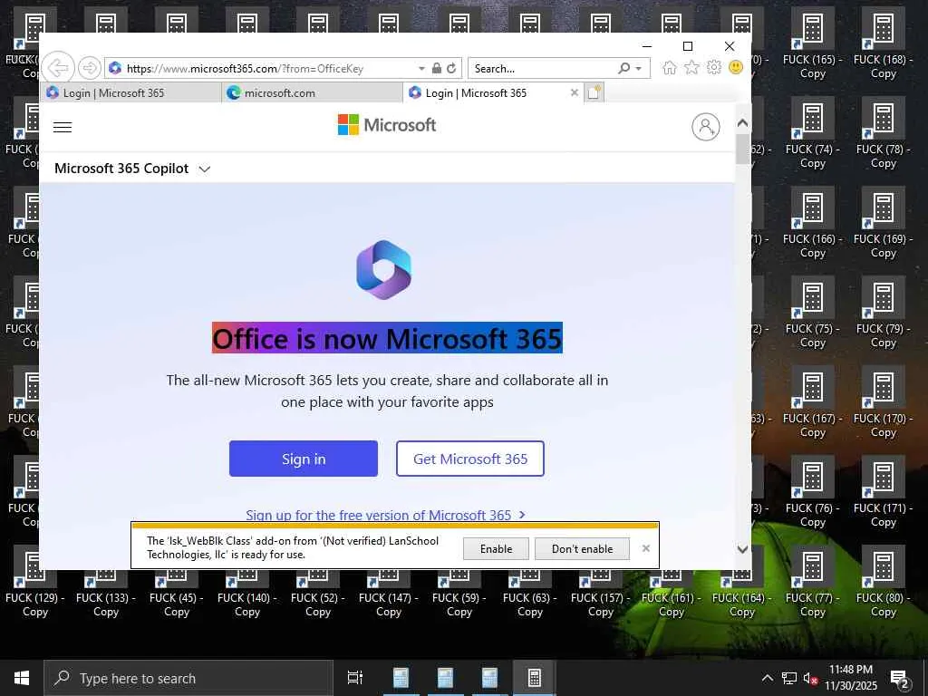Click the muted volume tray icon
Screen dimensions: 928x696
[x=810, y=678]
